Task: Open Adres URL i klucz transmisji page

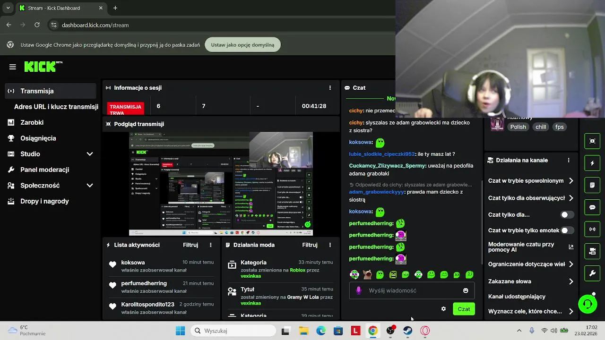Action: (56, 107)
